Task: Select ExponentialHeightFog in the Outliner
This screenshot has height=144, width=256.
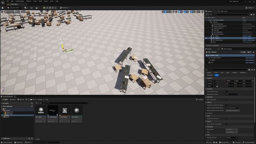Action: (x=220, y=26)
